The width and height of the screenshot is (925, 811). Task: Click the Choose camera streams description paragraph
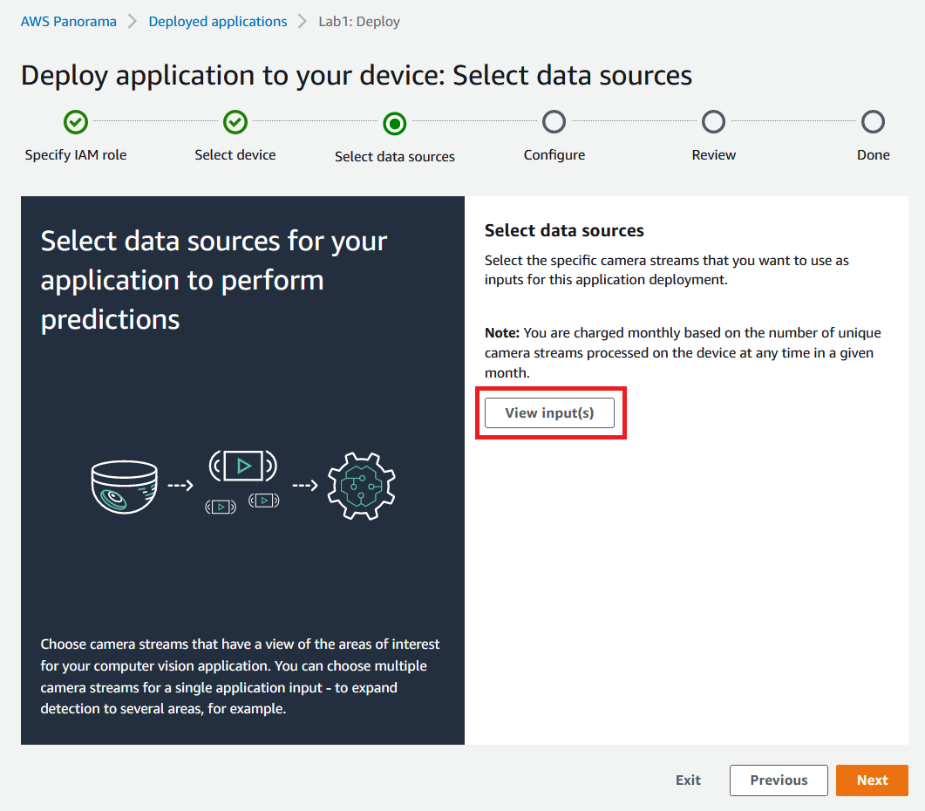pos(240,677)
